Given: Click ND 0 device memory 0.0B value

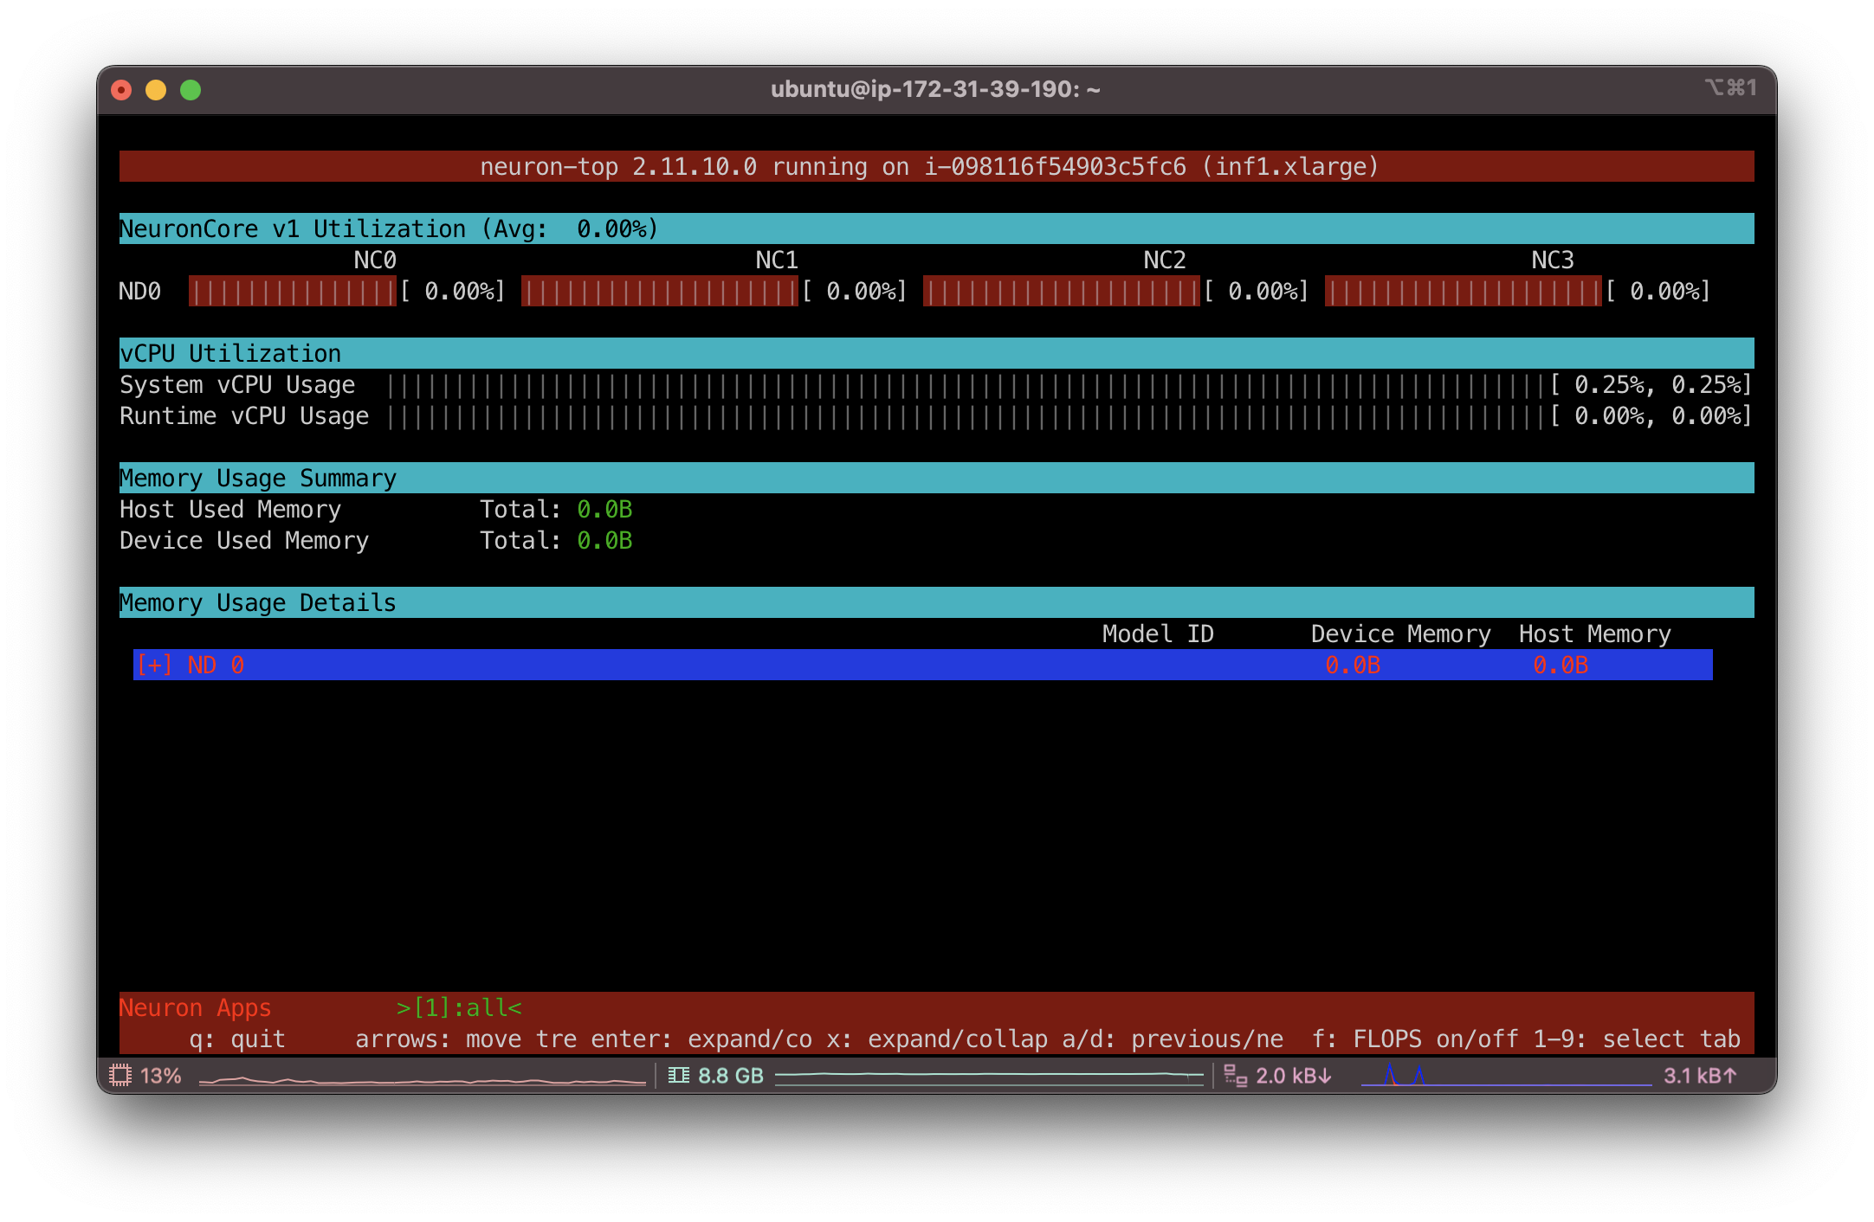Looking at the screenshot, I should coord(1353,666).
